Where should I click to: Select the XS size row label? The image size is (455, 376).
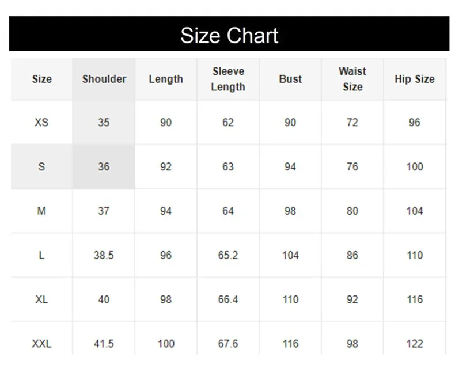(41, 122)
